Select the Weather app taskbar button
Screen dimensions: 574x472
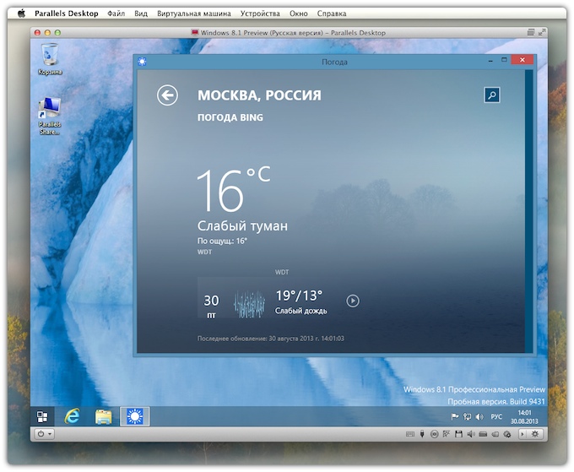(135, 417)
